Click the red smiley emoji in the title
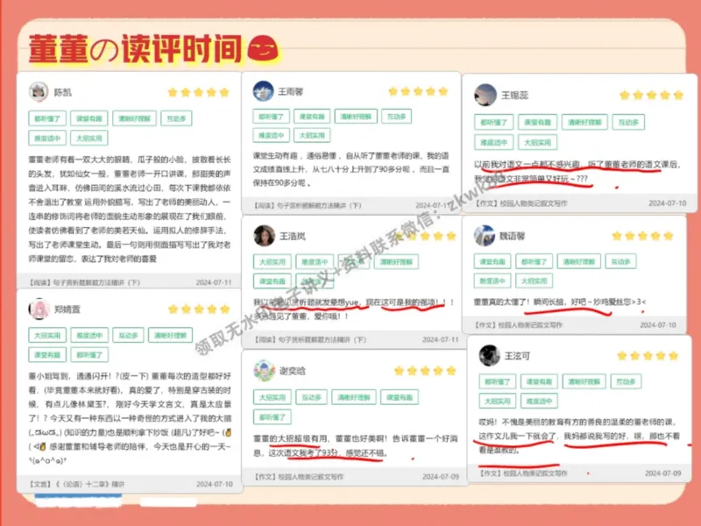This screenshot has width=701, height=526. 263,48
